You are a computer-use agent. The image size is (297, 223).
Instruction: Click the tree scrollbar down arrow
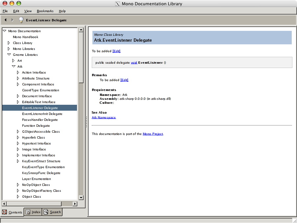pos(81,198)
